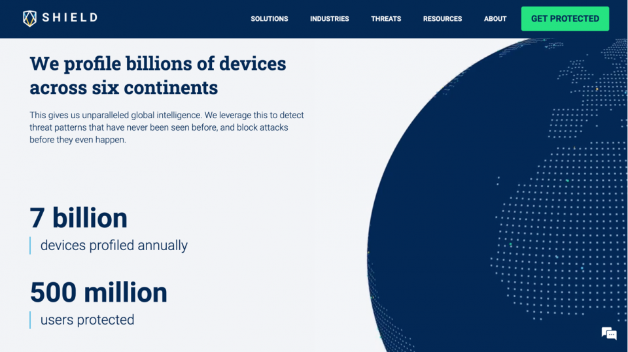Image resolution: width=628 pixels, height=352 pixels.
Task: Click the blue accent bar beside "devices profiled annually"
Action: 30,246
